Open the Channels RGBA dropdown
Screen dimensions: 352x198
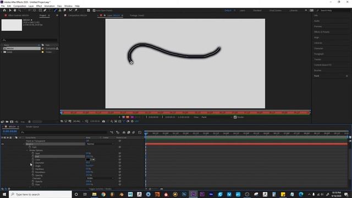pos(100,178)
